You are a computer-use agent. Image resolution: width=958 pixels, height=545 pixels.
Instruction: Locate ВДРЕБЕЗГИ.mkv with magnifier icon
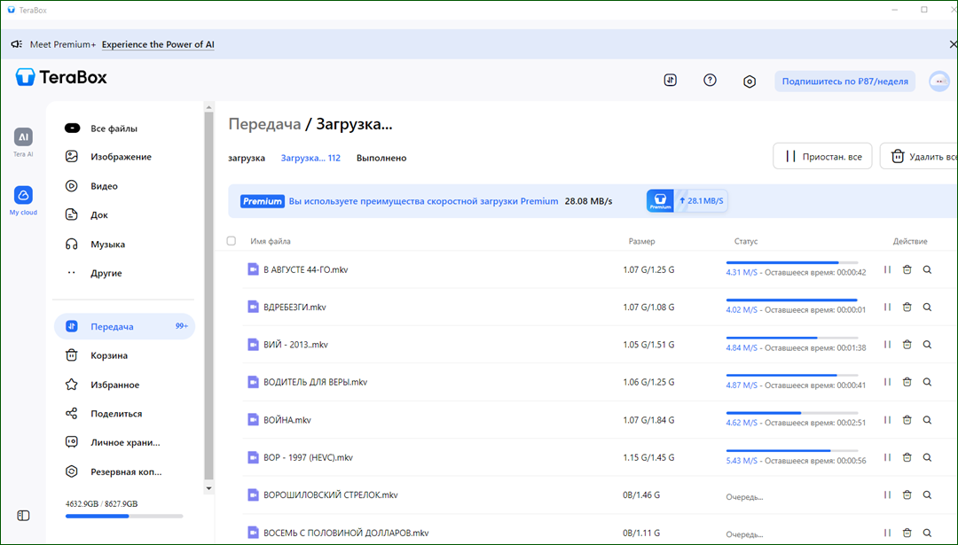(x=927, y=307)
